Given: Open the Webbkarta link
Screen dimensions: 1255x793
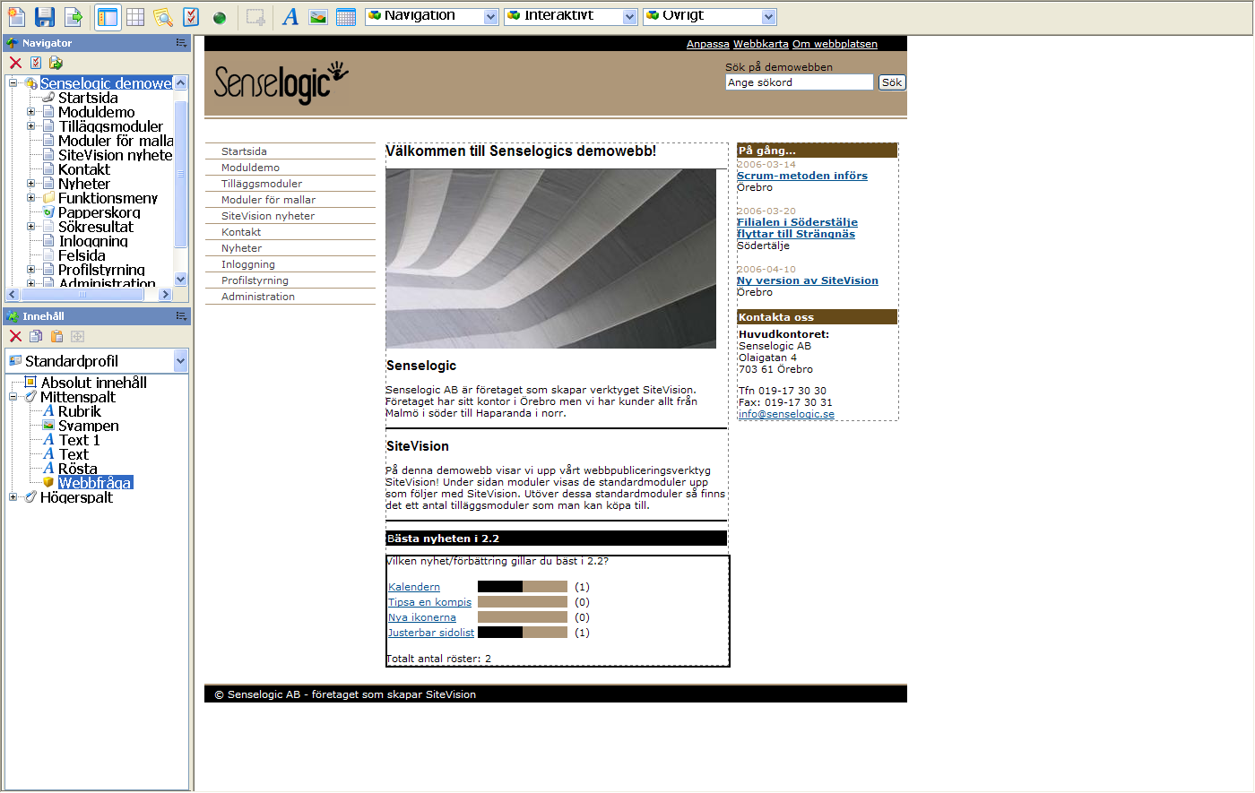Looking at the screenshot, I should [761, 44].
